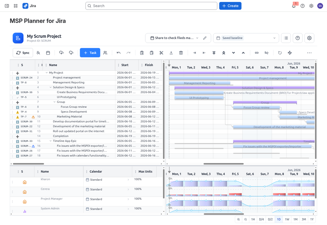Edit the view name with the pencil icon

pos(205,38)
